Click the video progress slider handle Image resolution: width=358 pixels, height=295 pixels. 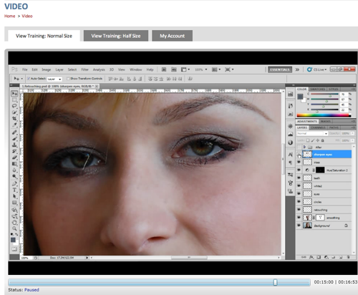(275, 282)
